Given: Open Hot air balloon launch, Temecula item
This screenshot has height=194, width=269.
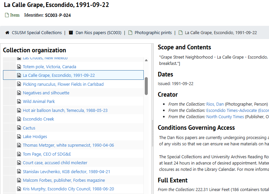Looking at the screenshot, I should [65, 110].
